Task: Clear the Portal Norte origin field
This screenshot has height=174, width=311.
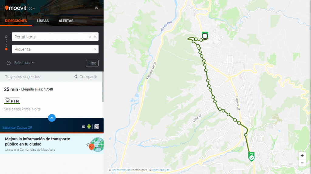Action: [90, 37]
